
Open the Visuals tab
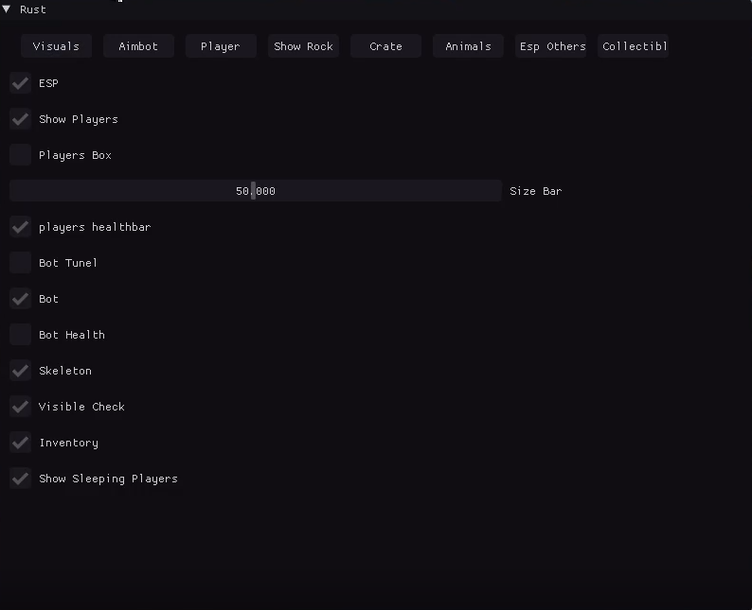(x=56, y=46)
